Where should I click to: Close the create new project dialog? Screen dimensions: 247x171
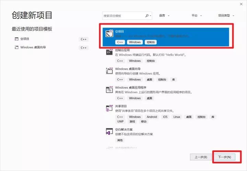coord(241,4)
